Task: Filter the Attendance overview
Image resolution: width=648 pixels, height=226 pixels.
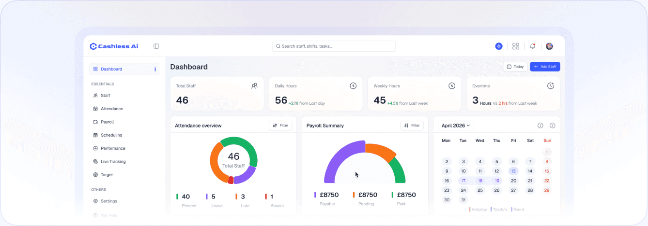Action: point(280,126)
